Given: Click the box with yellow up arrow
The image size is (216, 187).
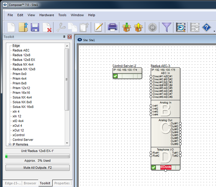Looking at the screenshot, I should click(x=138, y=27).
